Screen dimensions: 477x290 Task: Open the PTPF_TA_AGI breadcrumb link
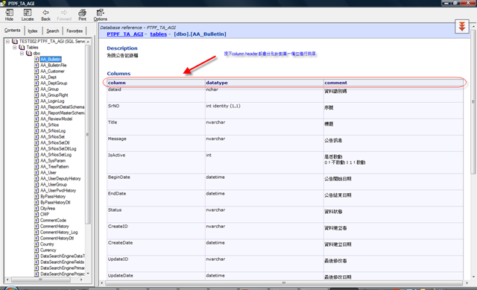pyautogui.click(x=124, y=34)
